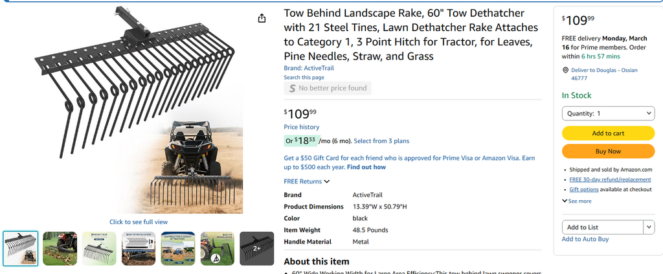The width and height of the screenshot is (663, 274).
Task: Click the Gift options link
Action: tap(584, 189)
